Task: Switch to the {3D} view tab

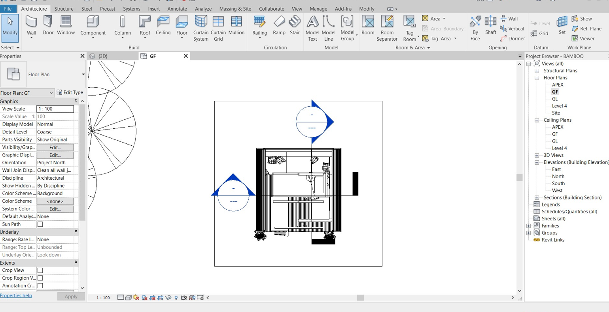Action: (102, 56)
